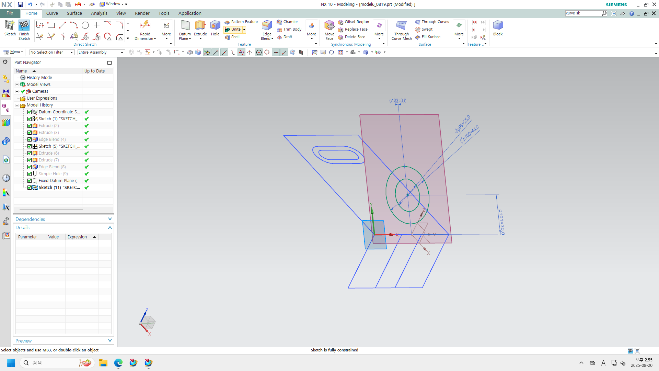The height and width of the screenshot is (371, 659).
Task: Switch to the Surface ribbon tab
Action: [74, 13]
